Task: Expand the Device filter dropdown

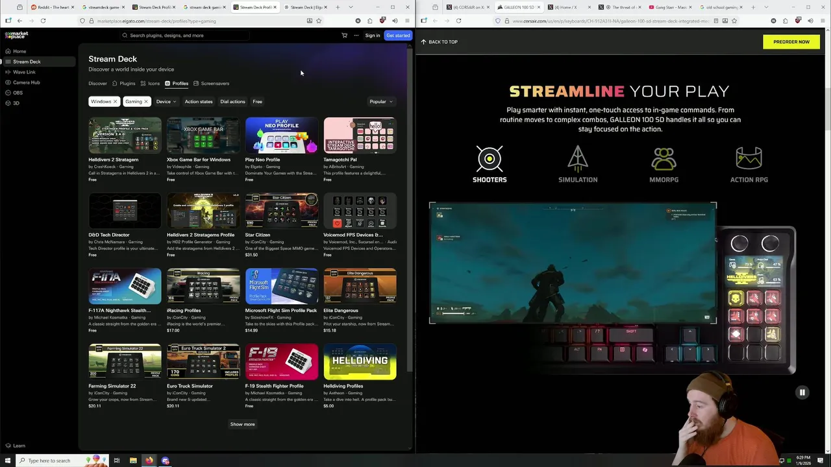Action: (166, 101)
